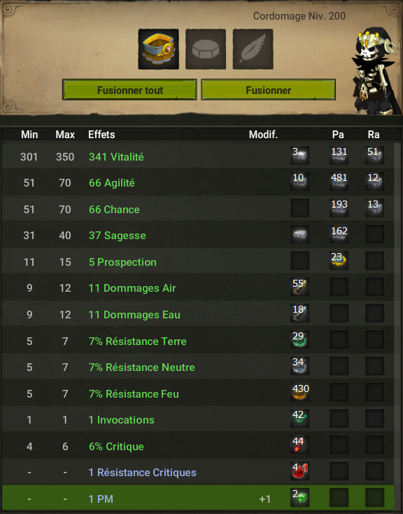
Task: Select the 1 PM effect row
Action: coord(197,499)
